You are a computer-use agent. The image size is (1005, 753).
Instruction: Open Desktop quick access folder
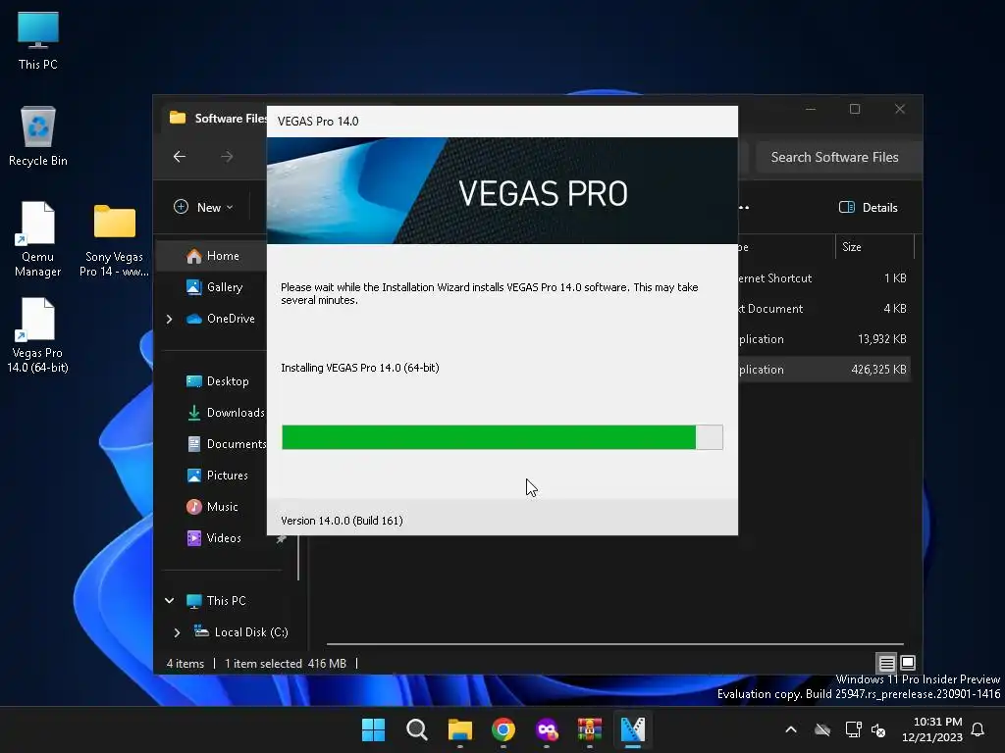218,381
